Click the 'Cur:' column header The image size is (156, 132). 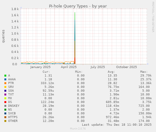click(46, 72)
